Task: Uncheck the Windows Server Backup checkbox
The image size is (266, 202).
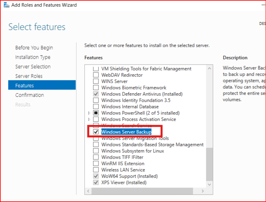Action: [96, 132]
